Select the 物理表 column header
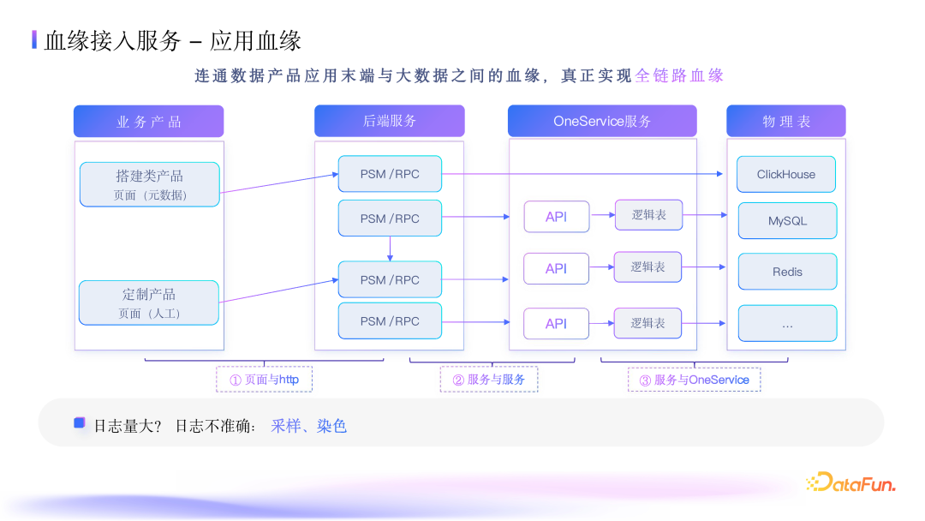The height and width of the screenshot is (521, 925). click(785, 122)
